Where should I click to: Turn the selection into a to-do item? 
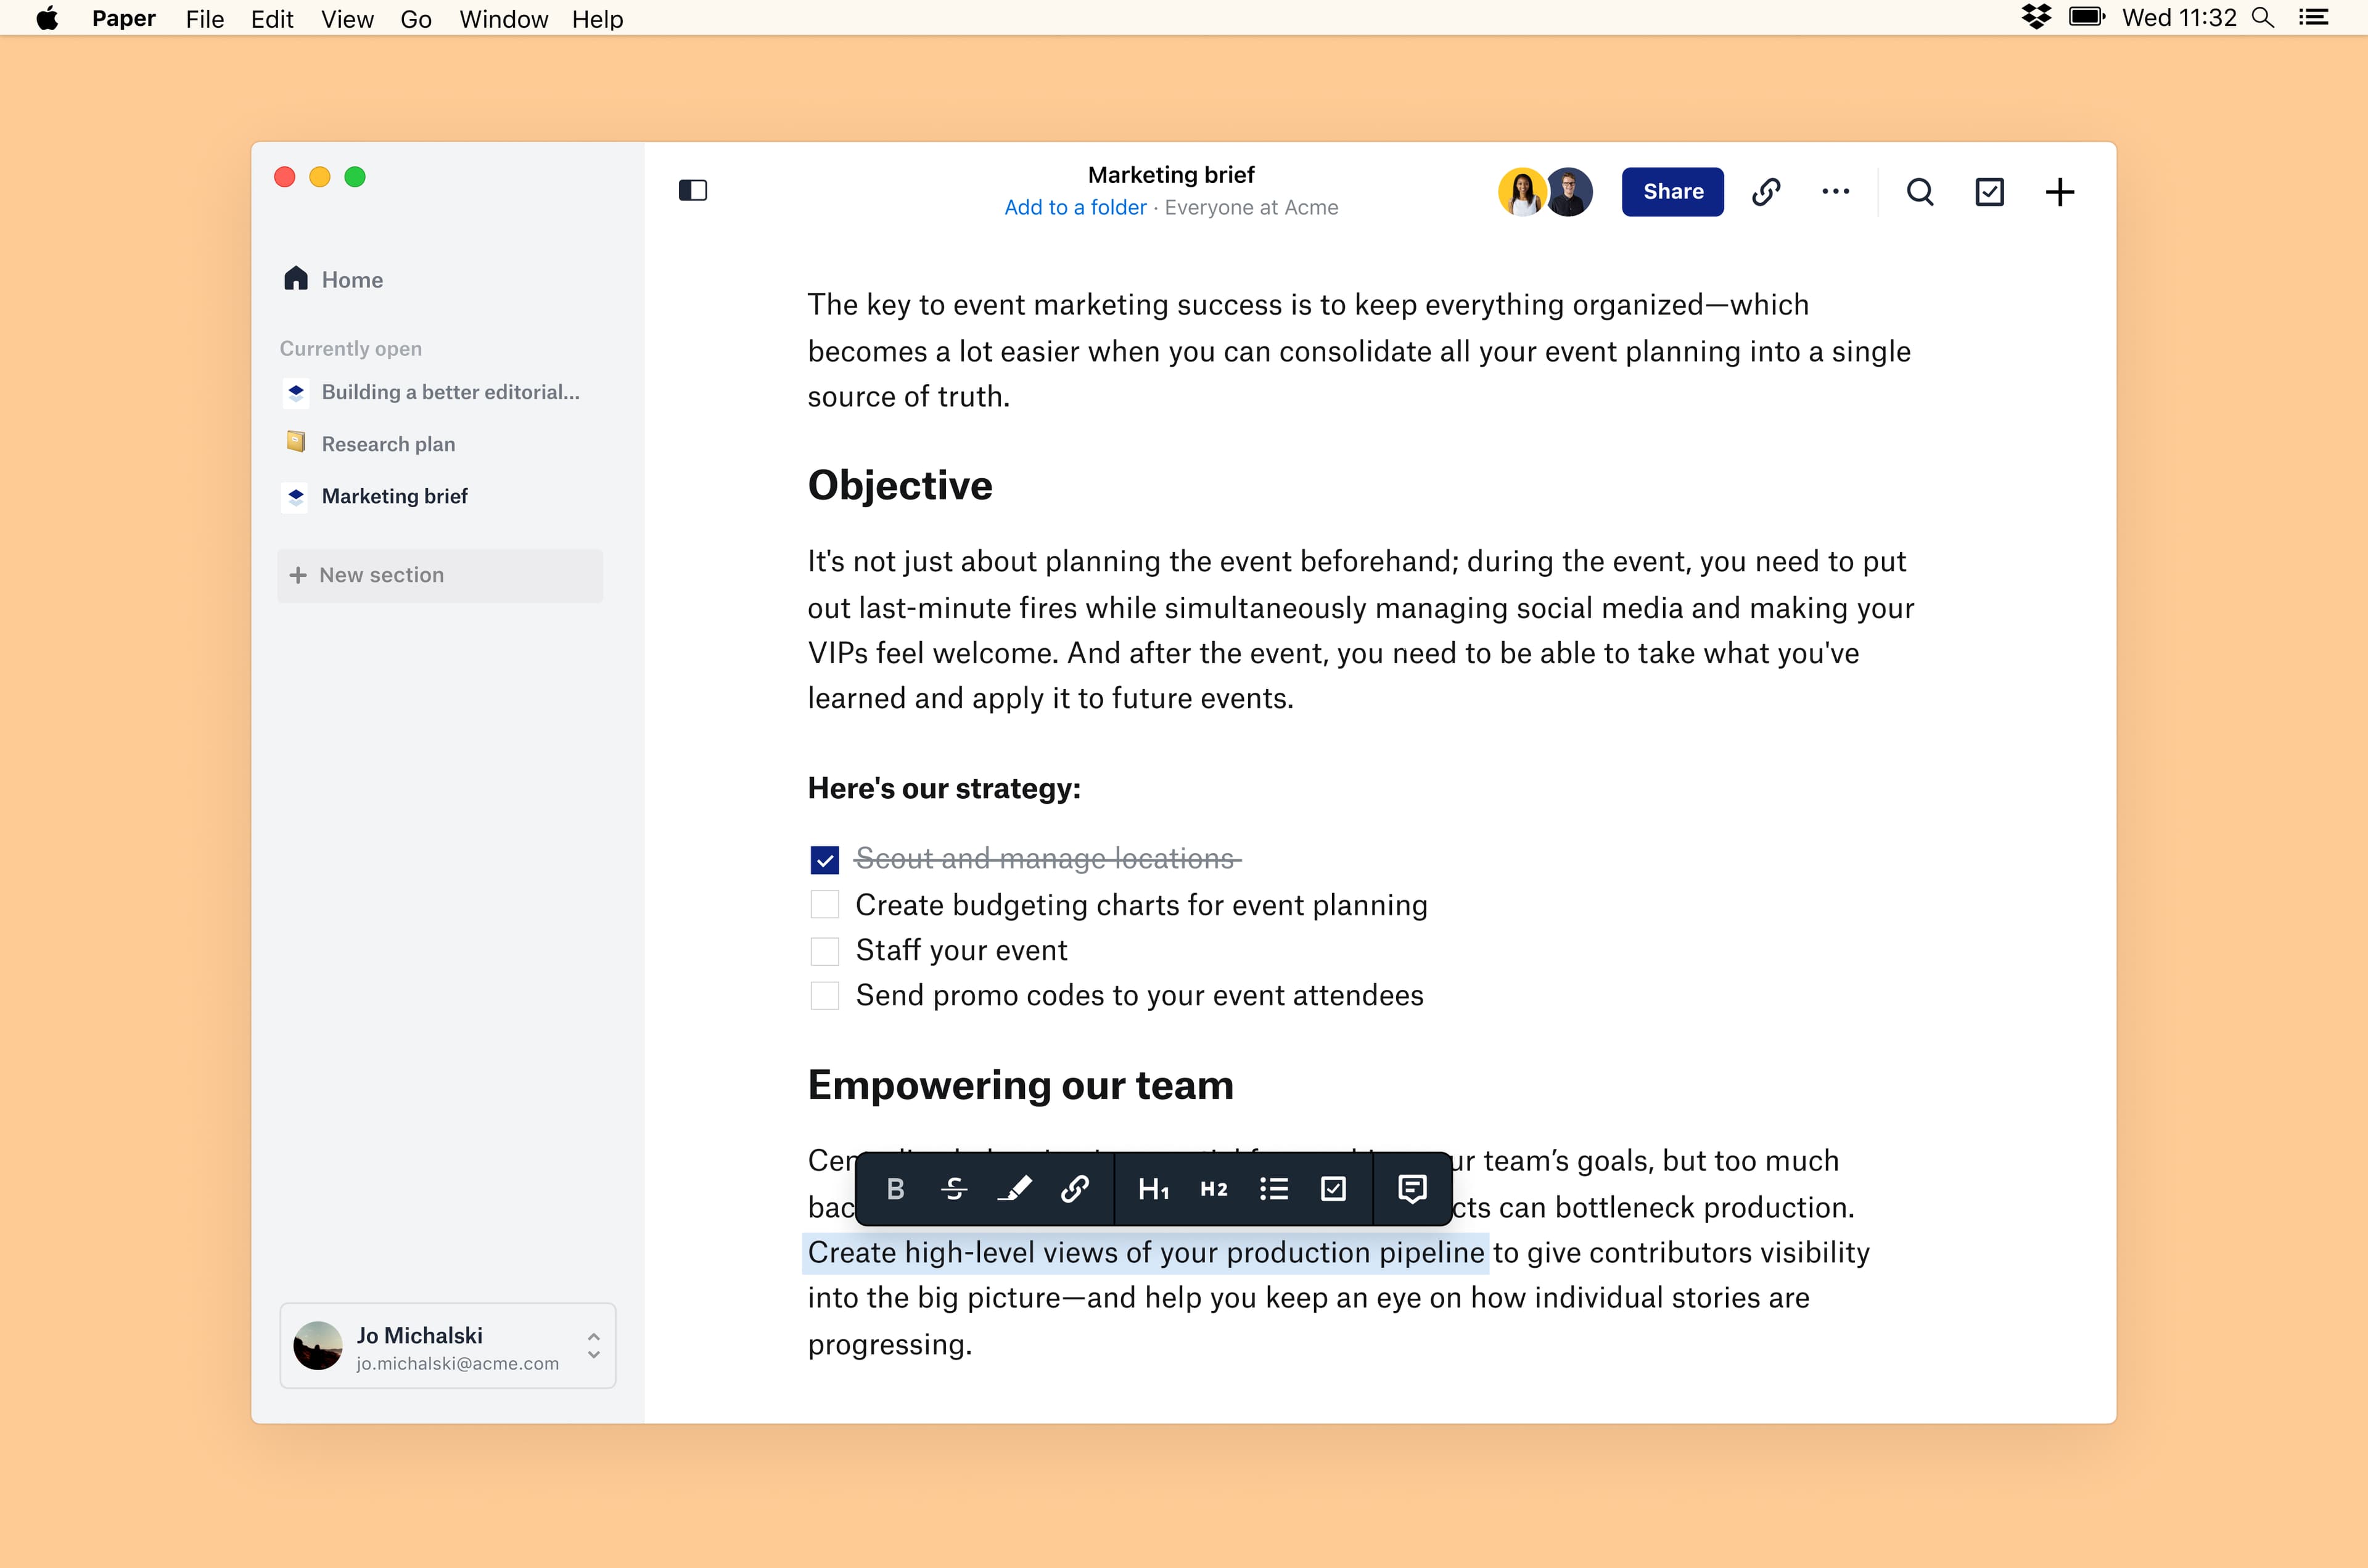(x=1334, y=1188)
